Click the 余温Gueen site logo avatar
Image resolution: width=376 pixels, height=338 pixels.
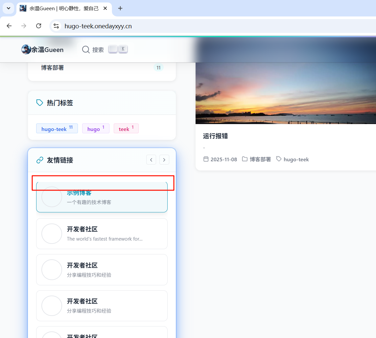click(26, 50)
